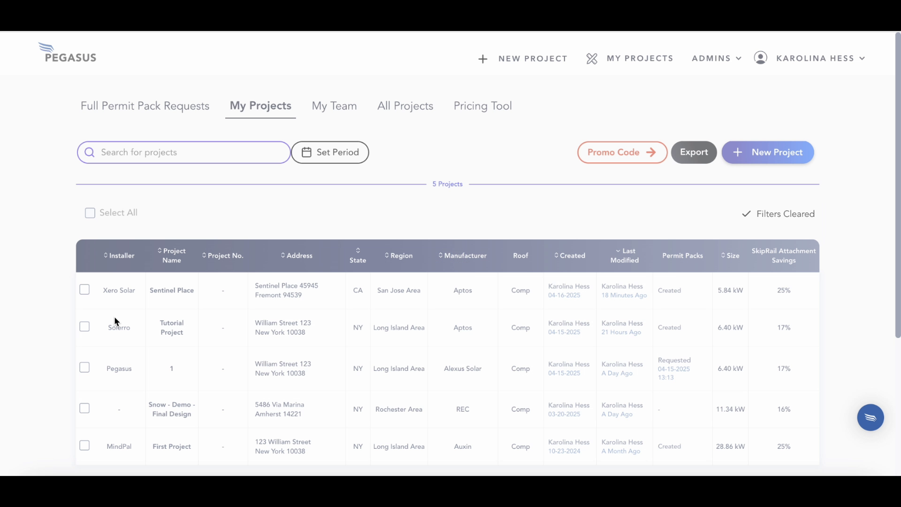Click the search magnifier icon
The height and width of the screenshot is (507, 901).
(90, 153)
